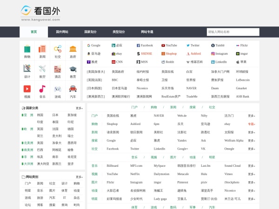Image resolution: width=279 pixels, height=209 pixels.
Task: Expand 更多 on the 视频 row
Action: pos(252,174)
